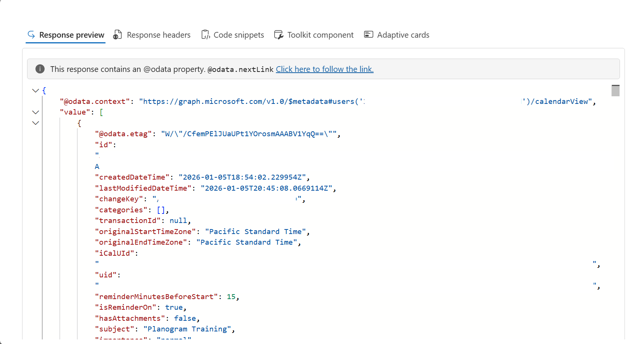Click the "transactionId" key
Screen dimensions: 626x344
128,221
